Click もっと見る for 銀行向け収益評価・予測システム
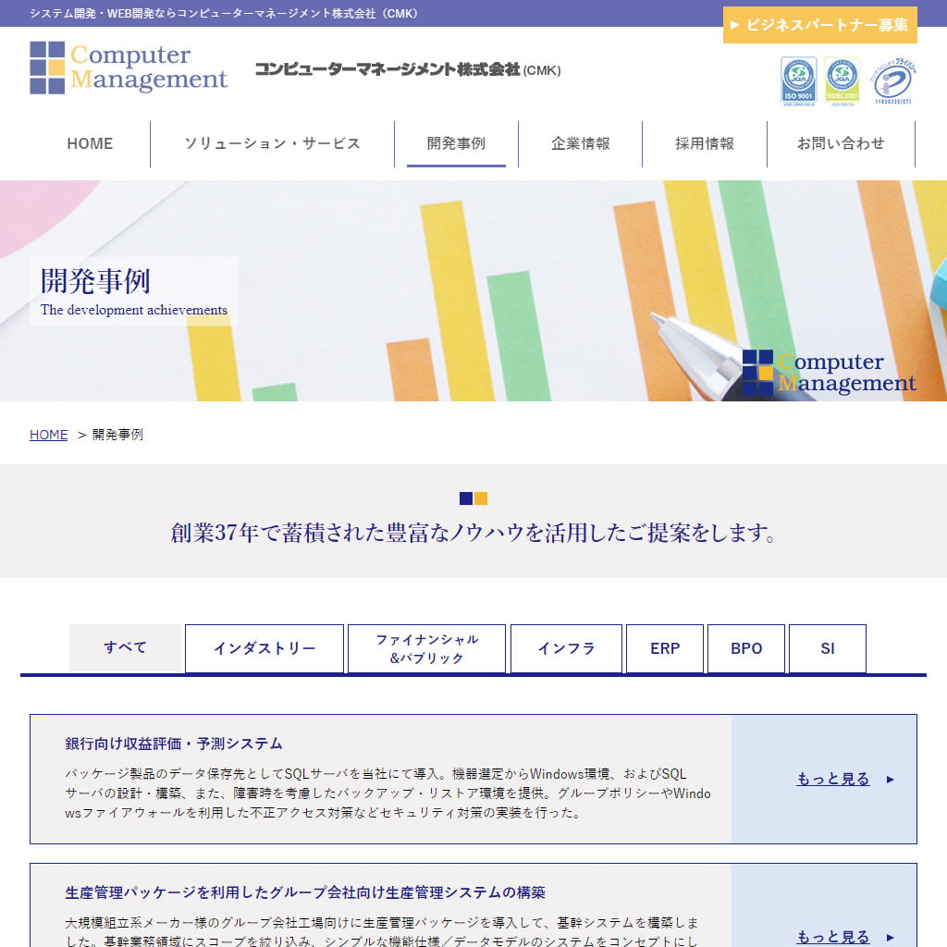This screenshot has height=947, width=947. click(x=833, y=779)
